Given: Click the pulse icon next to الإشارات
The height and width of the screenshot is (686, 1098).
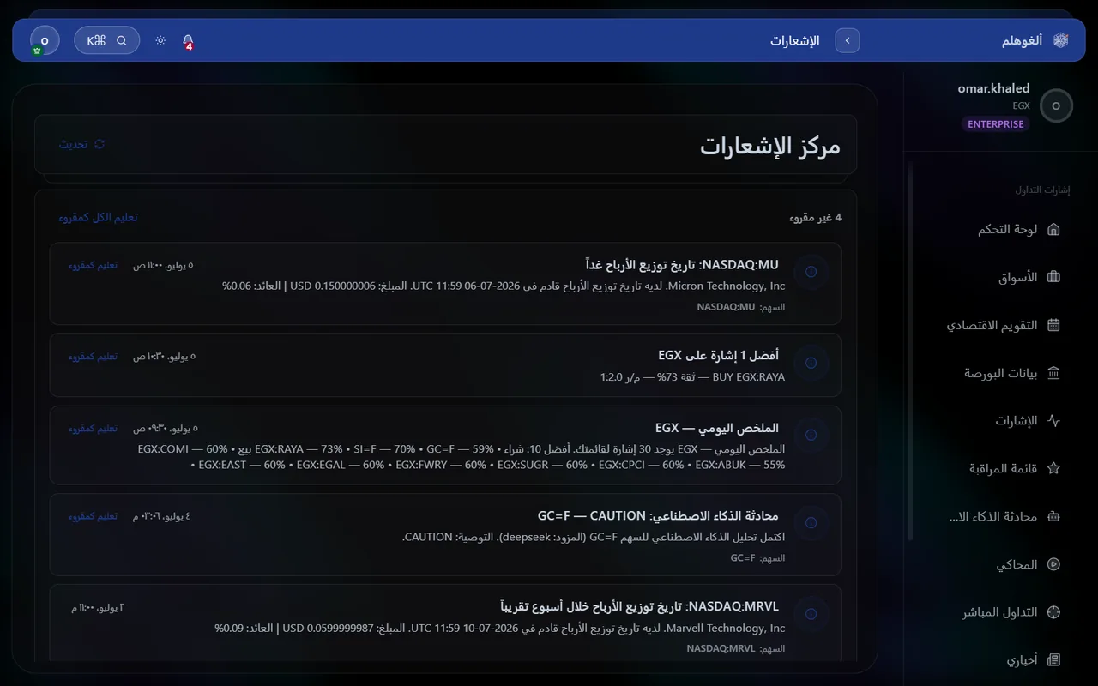Looking at the screenshot, I should coord(1054,421).
